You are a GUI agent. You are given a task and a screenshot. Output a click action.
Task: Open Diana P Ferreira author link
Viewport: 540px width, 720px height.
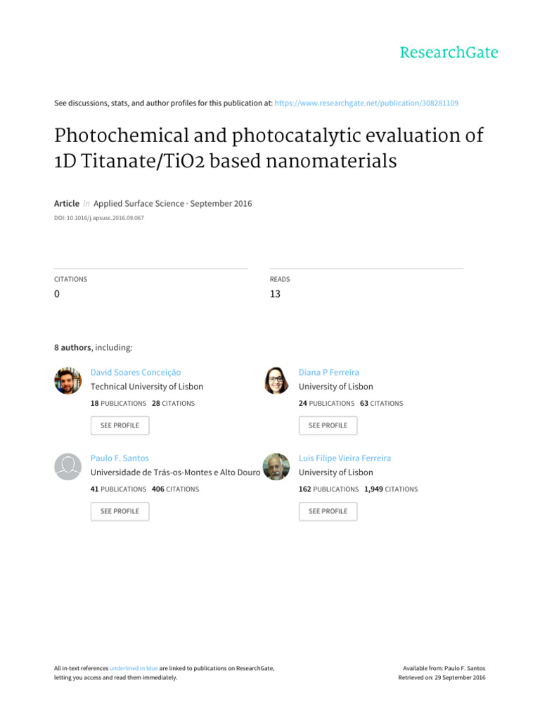[x=329, y=373]
